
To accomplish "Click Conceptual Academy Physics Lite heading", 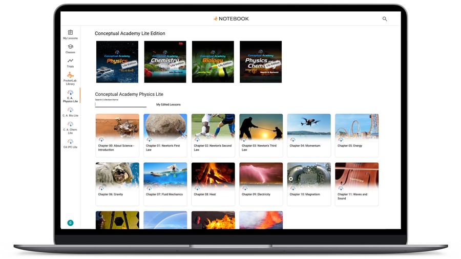I will pos(129,94).
